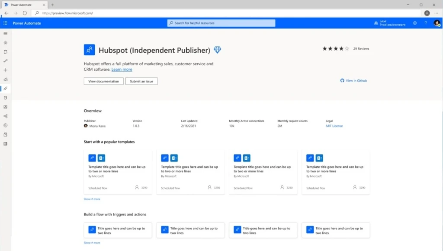Viewport: 443px width, 251px height.
Task: Open the Power Automate settings gear
Action: pos(414,23)
